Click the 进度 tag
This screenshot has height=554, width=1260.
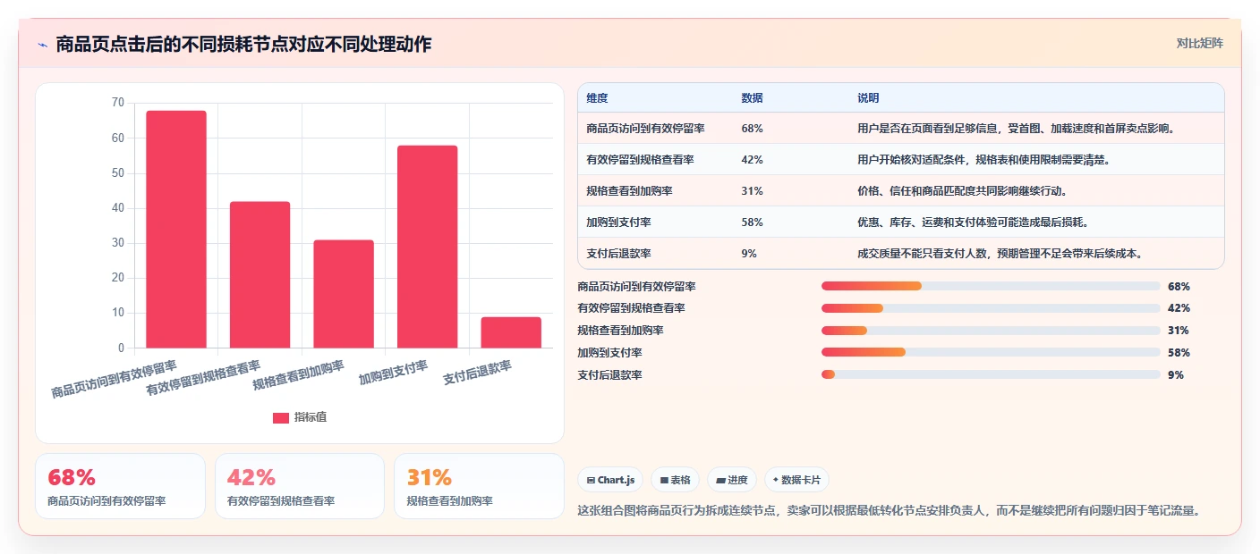coord(732,480)
